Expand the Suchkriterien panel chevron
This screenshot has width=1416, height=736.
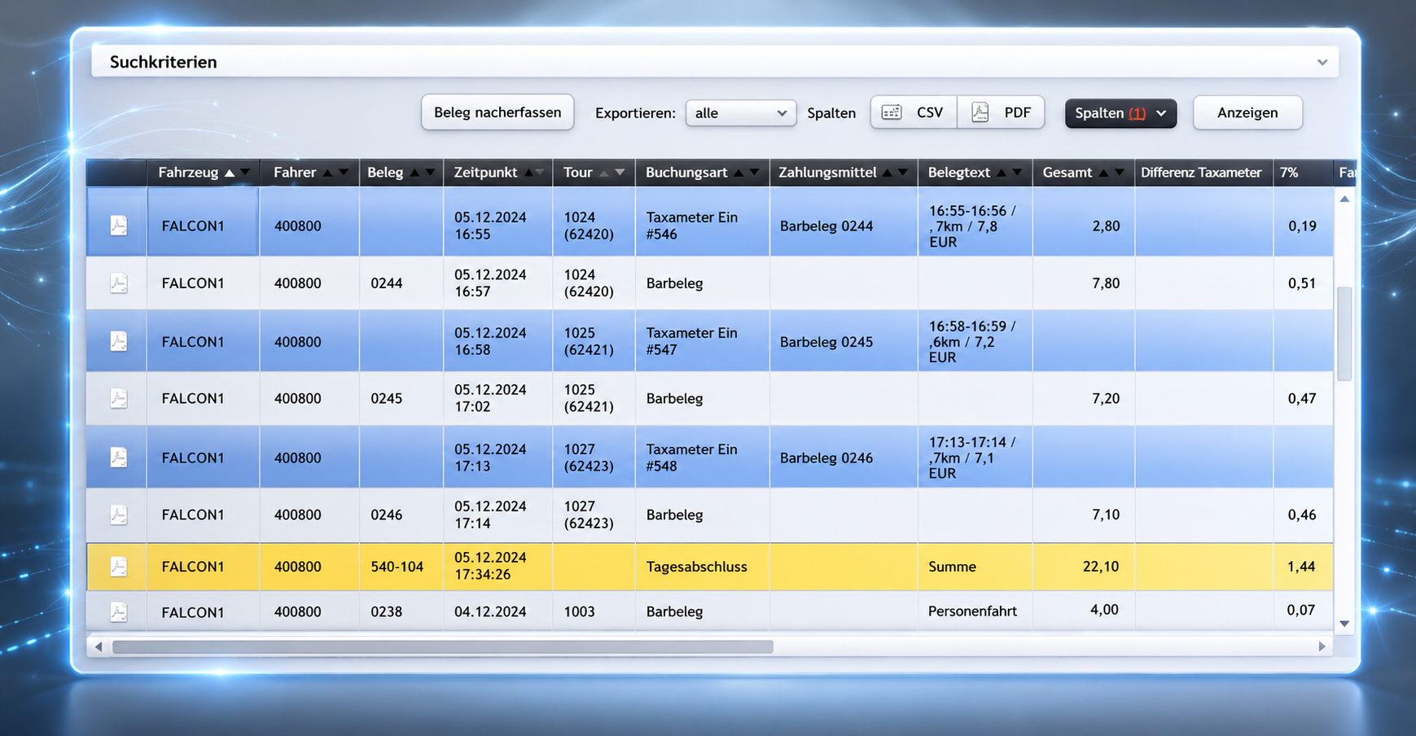[1322, 62]
